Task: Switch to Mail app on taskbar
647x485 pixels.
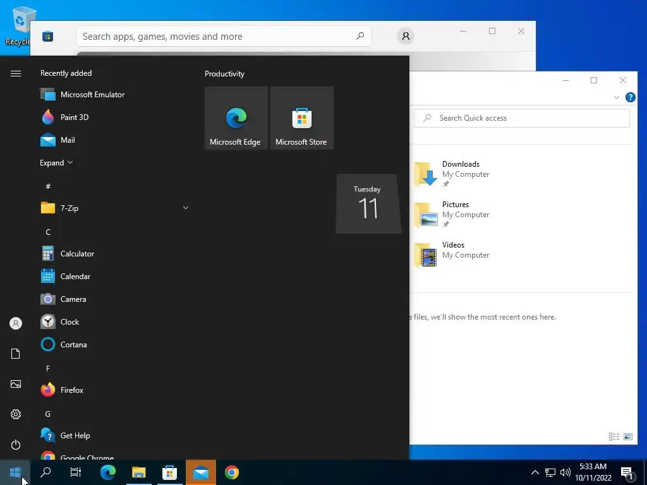Action: [200, 472]
